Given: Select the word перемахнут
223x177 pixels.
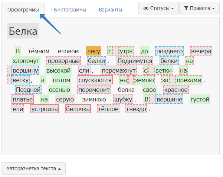Looking at the screenshot, I should [x=119, y=70].
